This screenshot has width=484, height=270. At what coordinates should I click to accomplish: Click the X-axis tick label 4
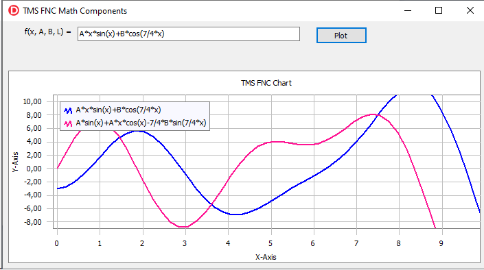pyautogui.click(x=228, y=243)
